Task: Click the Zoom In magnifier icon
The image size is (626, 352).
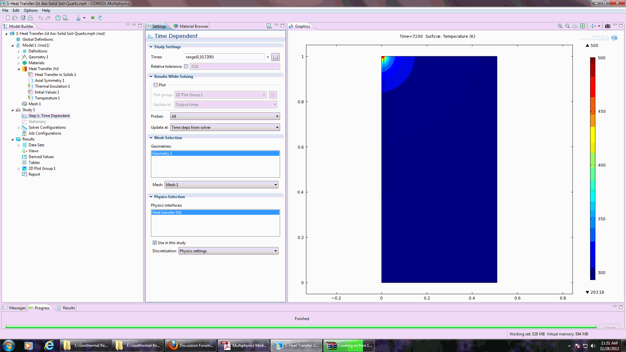Action: [x=560, y=26]
